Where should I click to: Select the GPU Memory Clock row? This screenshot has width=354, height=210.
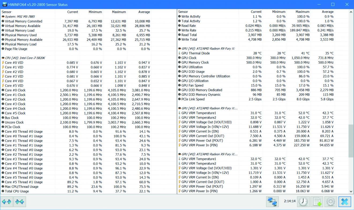[x=256, y=62]
